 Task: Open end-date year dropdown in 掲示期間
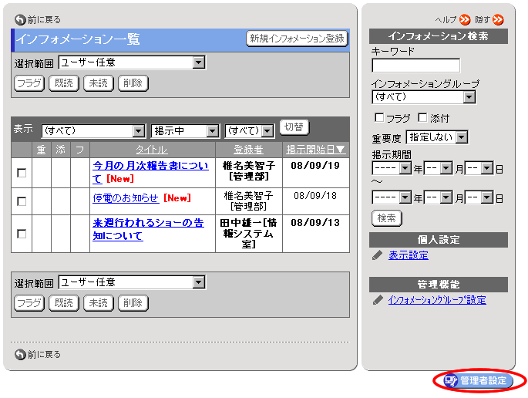[x=392, y=197]
